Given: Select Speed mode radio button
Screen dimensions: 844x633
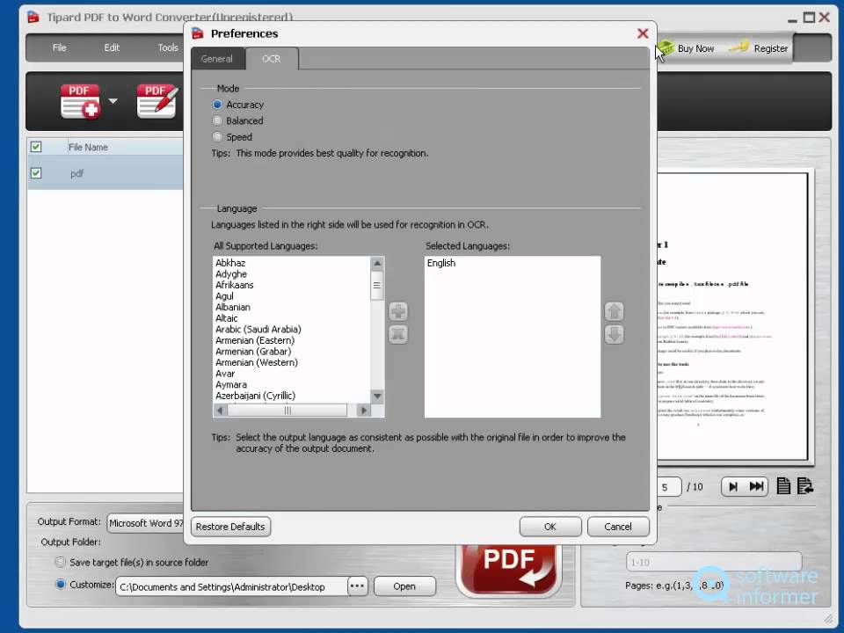Looking at the screenshot, I should point(217,137).
